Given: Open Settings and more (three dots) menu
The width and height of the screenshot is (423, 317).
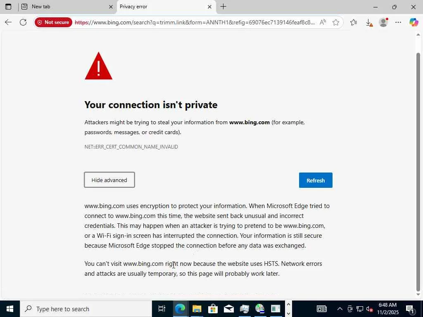Looking at the screenshot, I should [x=398, y=22].
